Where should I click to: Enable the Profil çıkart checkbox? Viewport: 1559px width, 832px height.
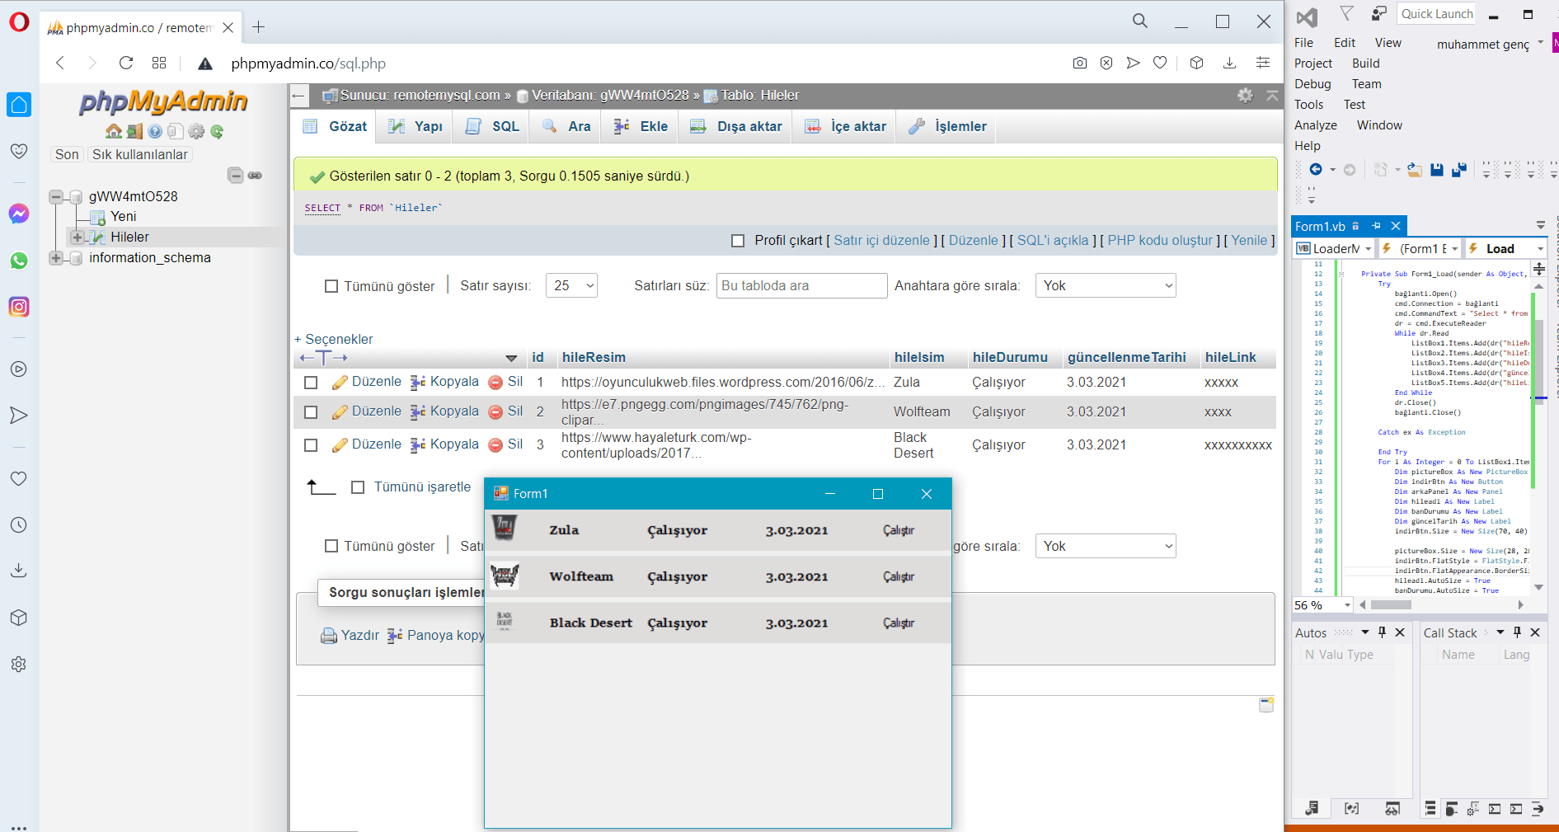pyautogui.click(x=738, y=241)
